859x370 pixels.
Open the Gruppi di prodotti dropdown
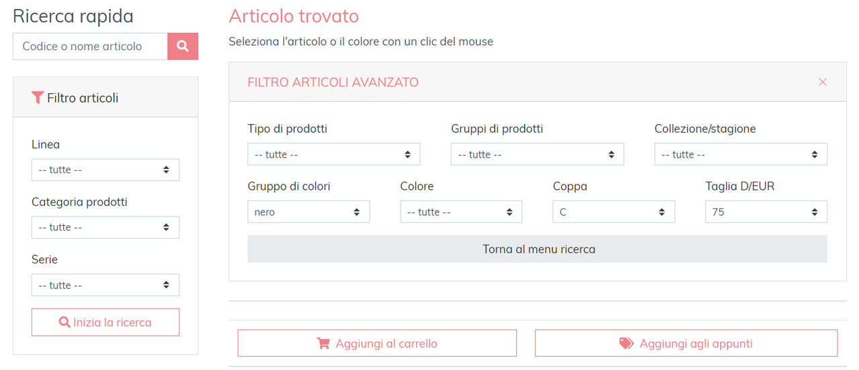(537, 155)
